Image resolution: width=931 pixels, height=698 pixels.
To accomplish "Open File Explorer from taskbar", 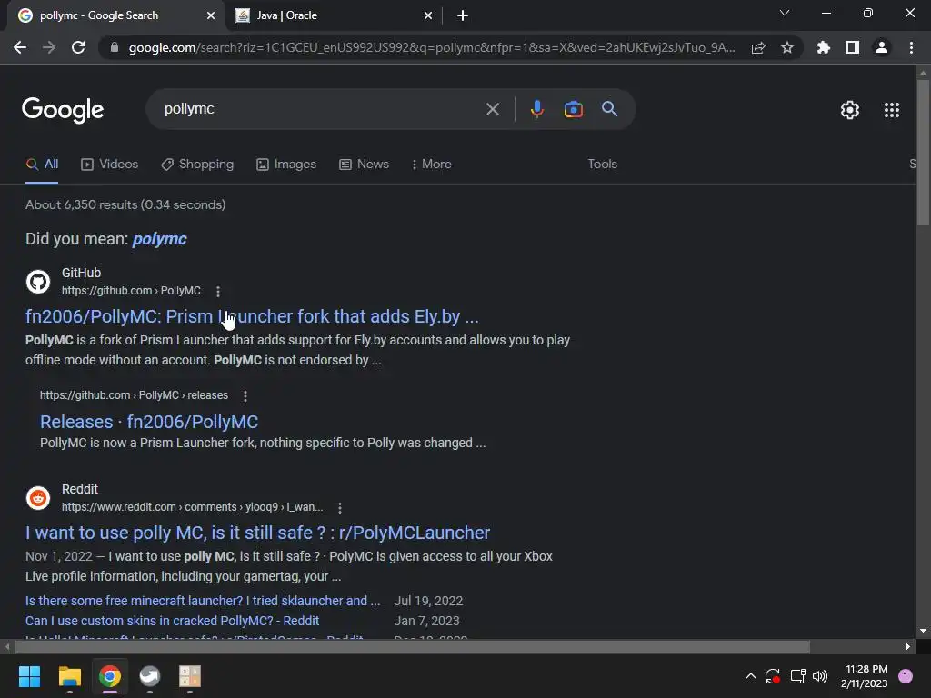I will (x=69, y=676).
